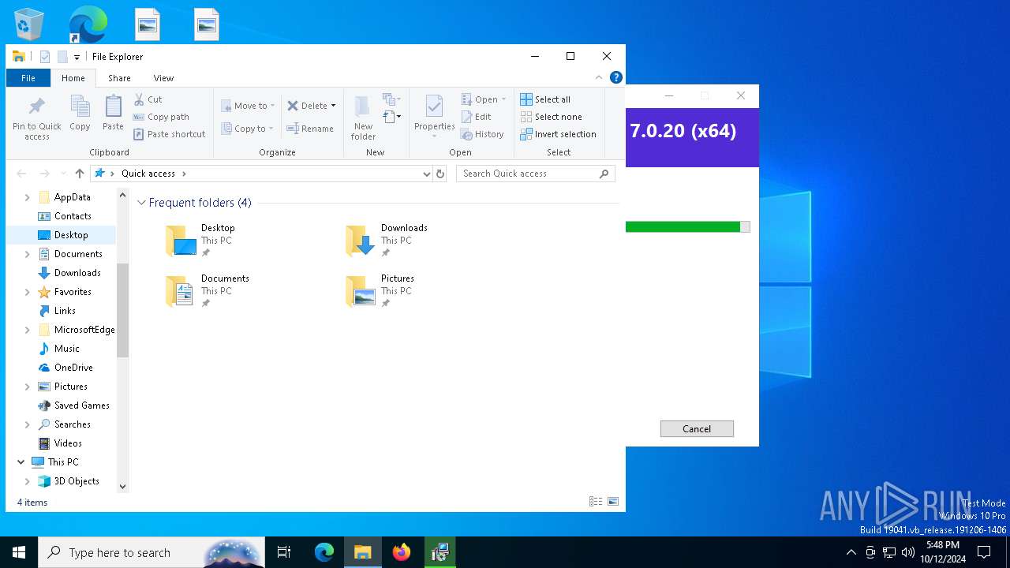Launch Firefox from the taskbar
The width and height of the screenshot is (1010, 568).
point(402,552)
